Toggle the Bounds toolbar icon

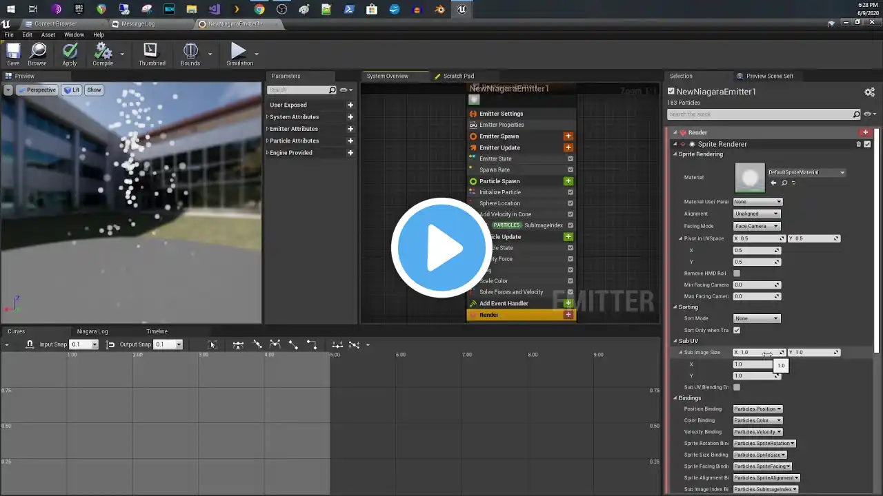pyautogui.click(x=190, y=52)
